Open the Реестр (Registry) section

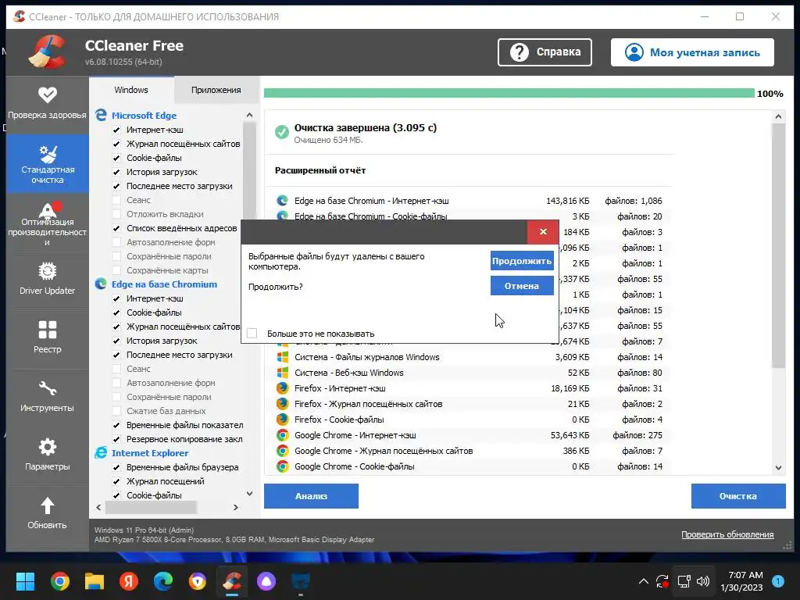click(47, 337)
